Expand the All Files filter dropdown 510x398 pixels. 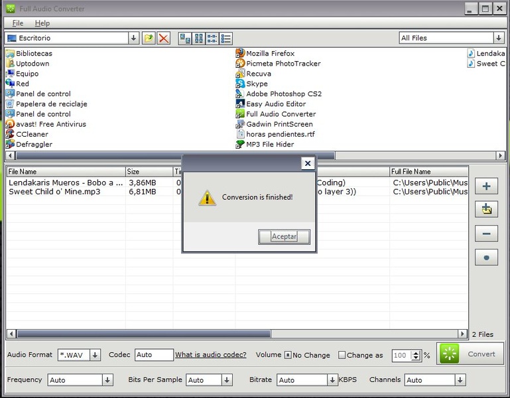499,38
